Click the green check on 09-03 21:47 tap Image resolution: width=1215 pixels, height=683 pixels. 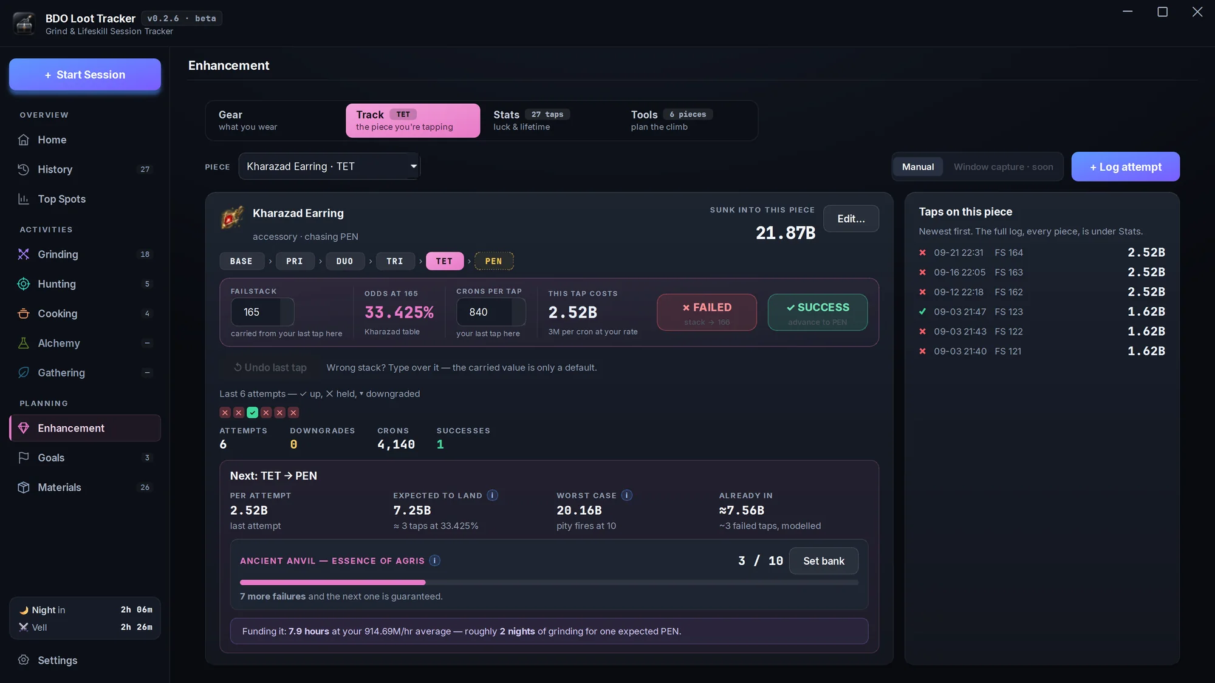pyautogui.click(x=923, y=311)
